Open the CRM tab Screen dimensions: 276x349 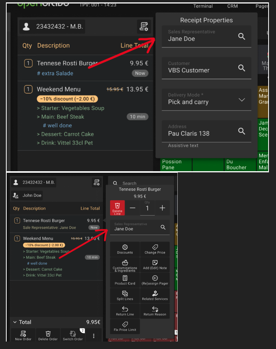pyautogui.click(x=232, y=6)
